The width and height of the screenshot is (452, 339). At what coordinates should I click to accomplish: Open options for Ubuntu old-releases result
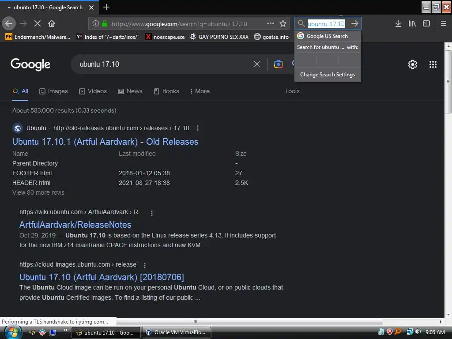point(198,128)
